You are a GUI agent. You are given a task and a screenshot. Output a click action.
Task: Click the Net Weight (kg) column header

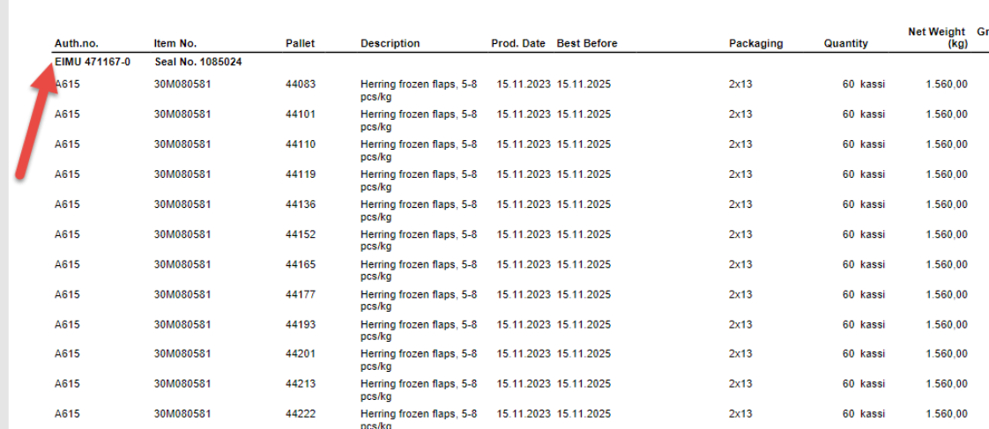[936, 37]
